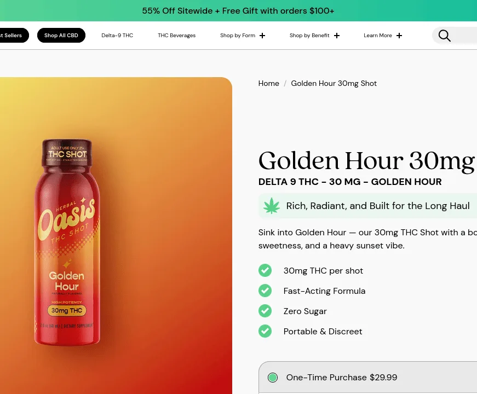Click the checkmark beside 30mg THC per shot
This screenshot has height=394, width=477.
(x=265, y=270)
